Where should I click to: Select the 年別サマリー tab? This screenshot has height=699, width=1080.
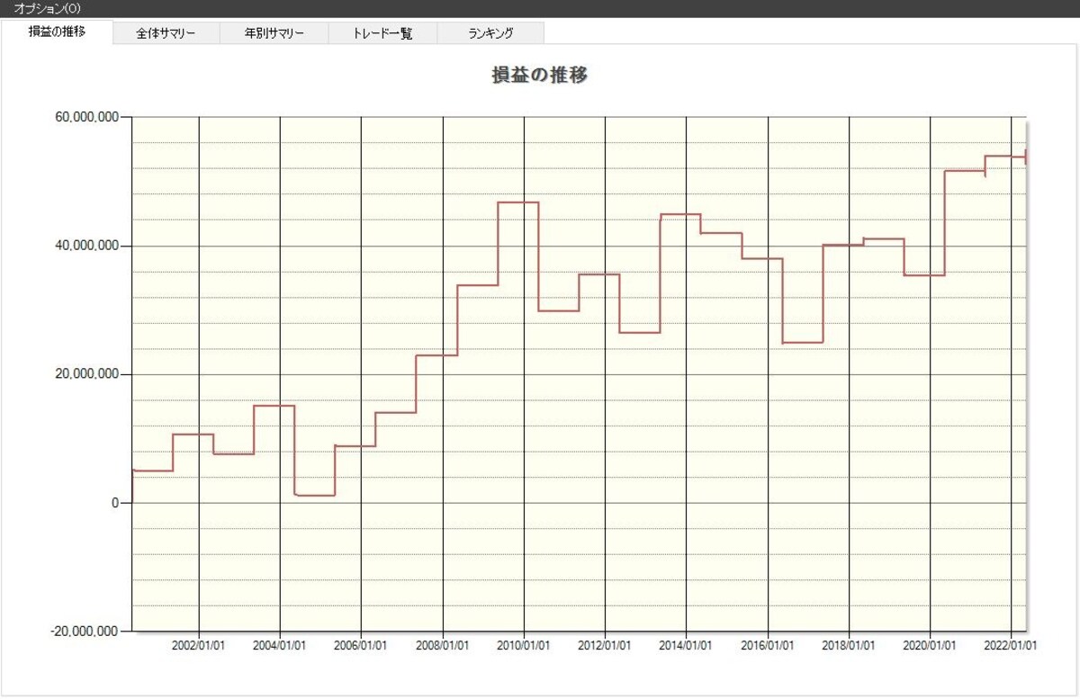[274, 33]
